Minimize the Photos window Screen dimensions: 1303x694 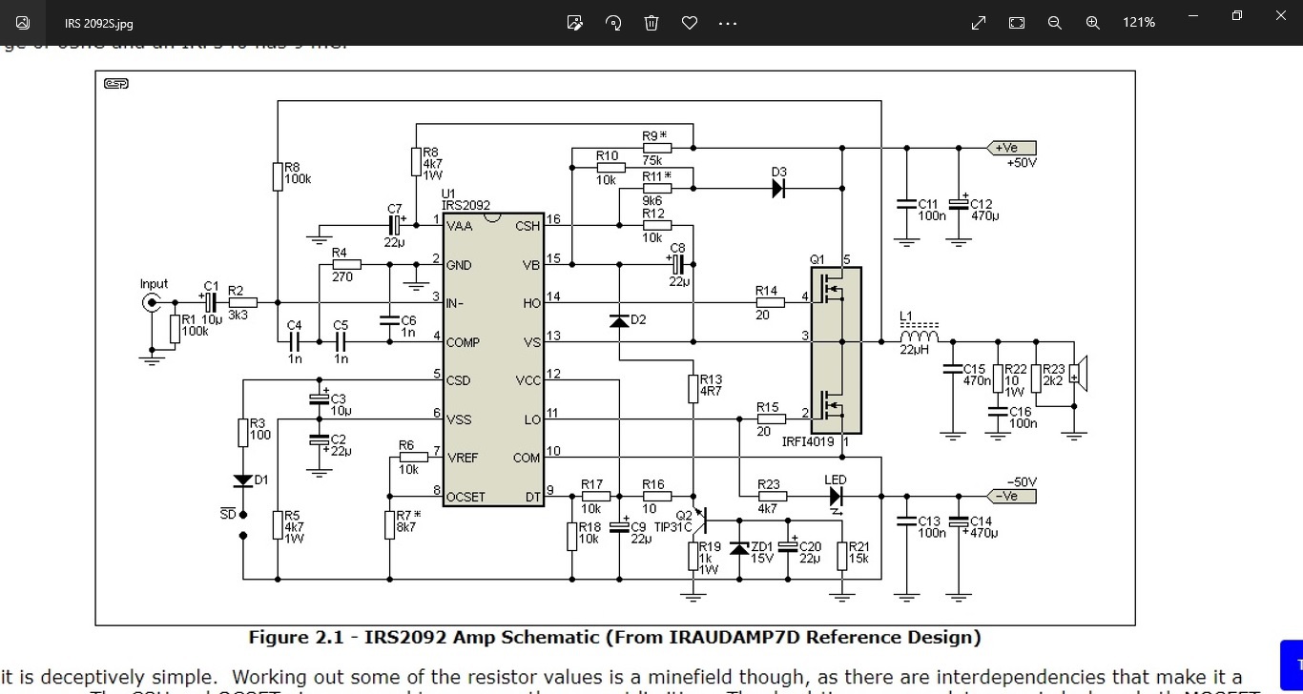click(x=1193, y=16)
